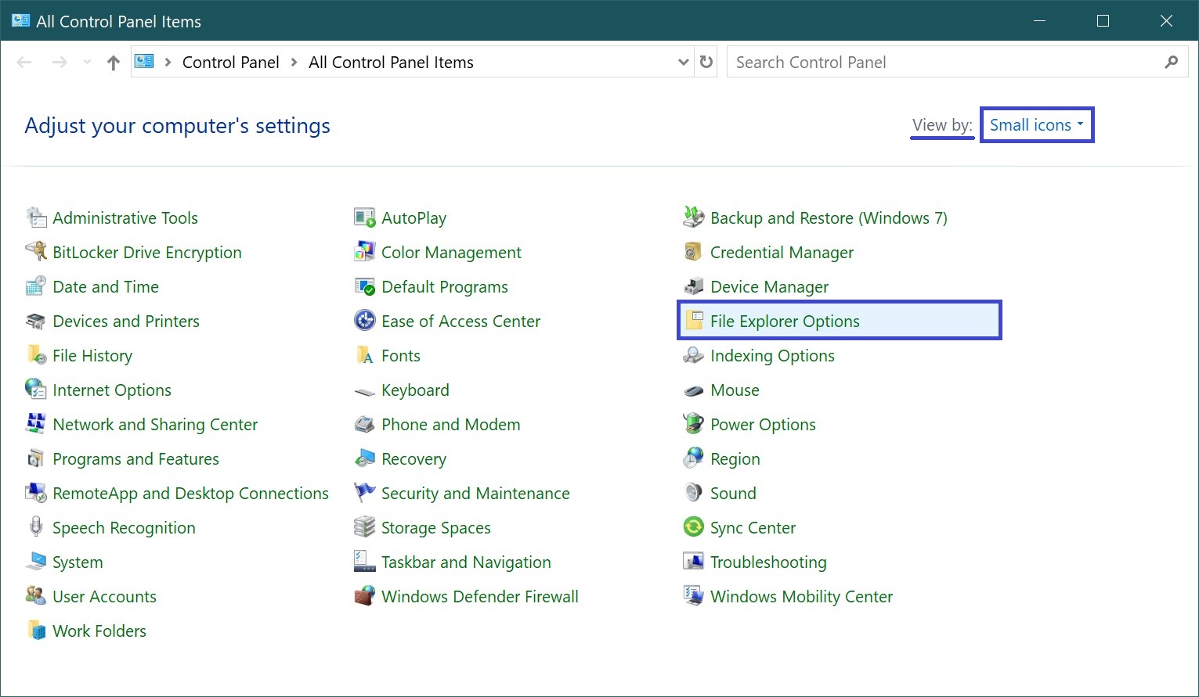
Task: Open the Troubleshooting link text
Action: point(768,562)
